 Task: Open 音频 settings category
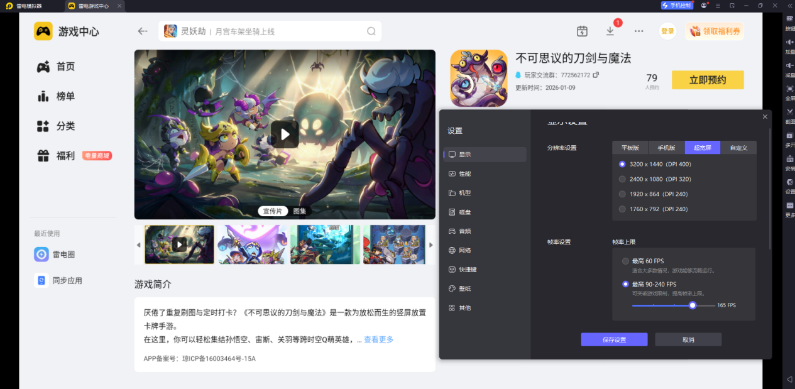tap(485, 231)
